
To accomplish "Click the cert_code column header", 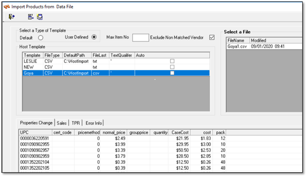I will click(x=63, y=132).
